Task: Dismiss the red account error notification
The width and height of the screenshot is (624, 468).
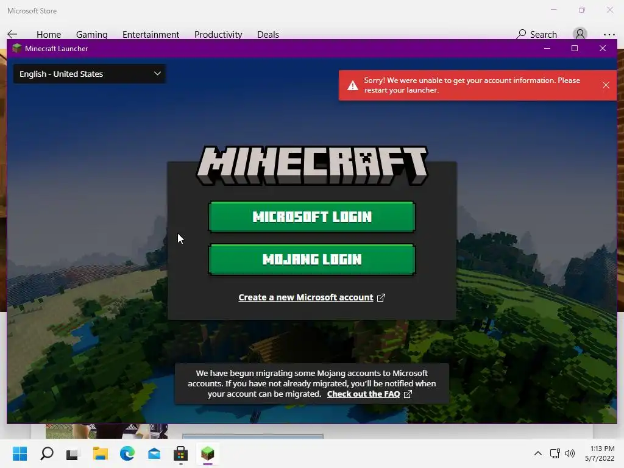Action: click(606, 85)
